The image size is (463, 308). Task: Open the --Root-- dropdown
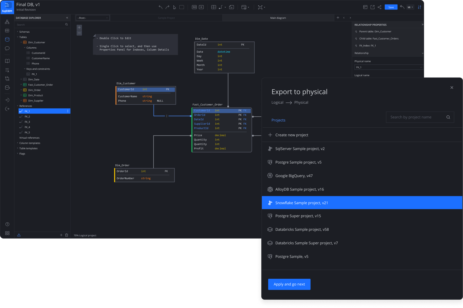[x=93, y=18]
